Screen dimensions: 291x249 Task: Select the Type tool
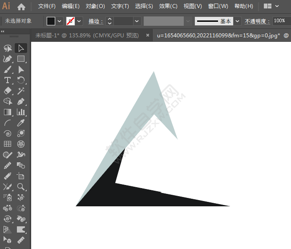click(8, 80)
